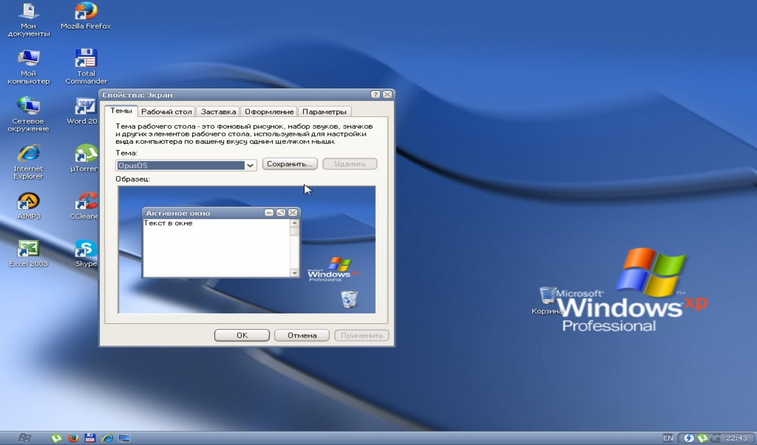
Task: Click the µTorrent icon in the quick launch bar
Action: point(57,438)
